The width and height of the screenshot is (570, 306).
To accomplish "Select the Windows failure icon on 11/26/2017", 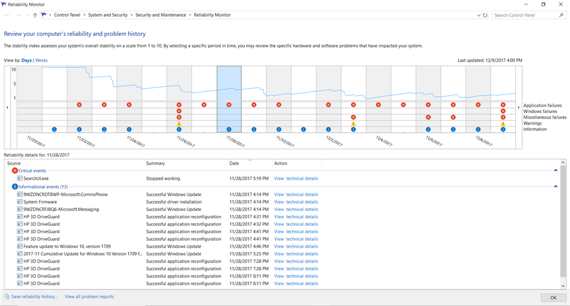I will 179,111.
